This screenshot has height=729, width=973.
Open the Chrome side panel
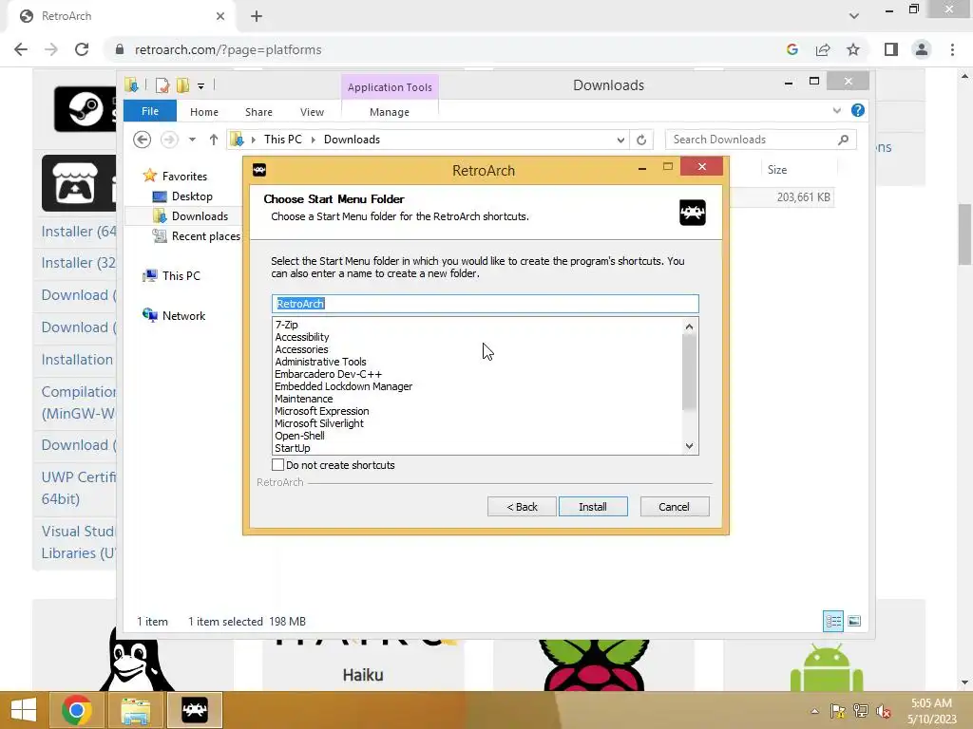(891, 49)
